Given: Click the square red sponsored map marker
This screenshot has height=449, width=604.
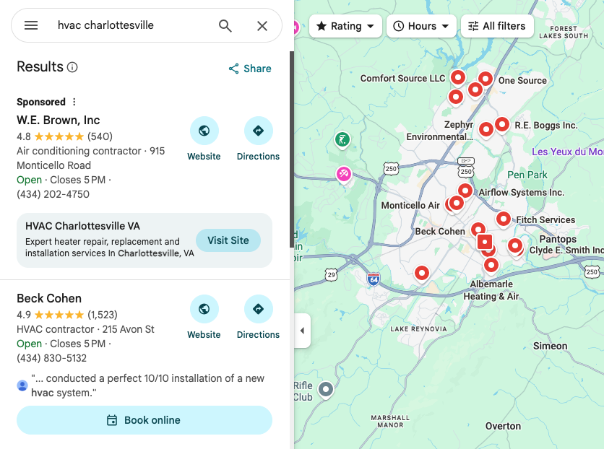Looking at the screenshot, I should (485, 243).
